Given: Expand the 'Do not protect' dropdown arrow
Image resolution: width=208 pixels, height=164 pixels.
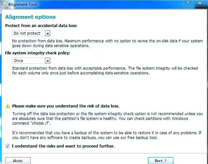Looking at the screenshot, I should (x=47, y=33).
